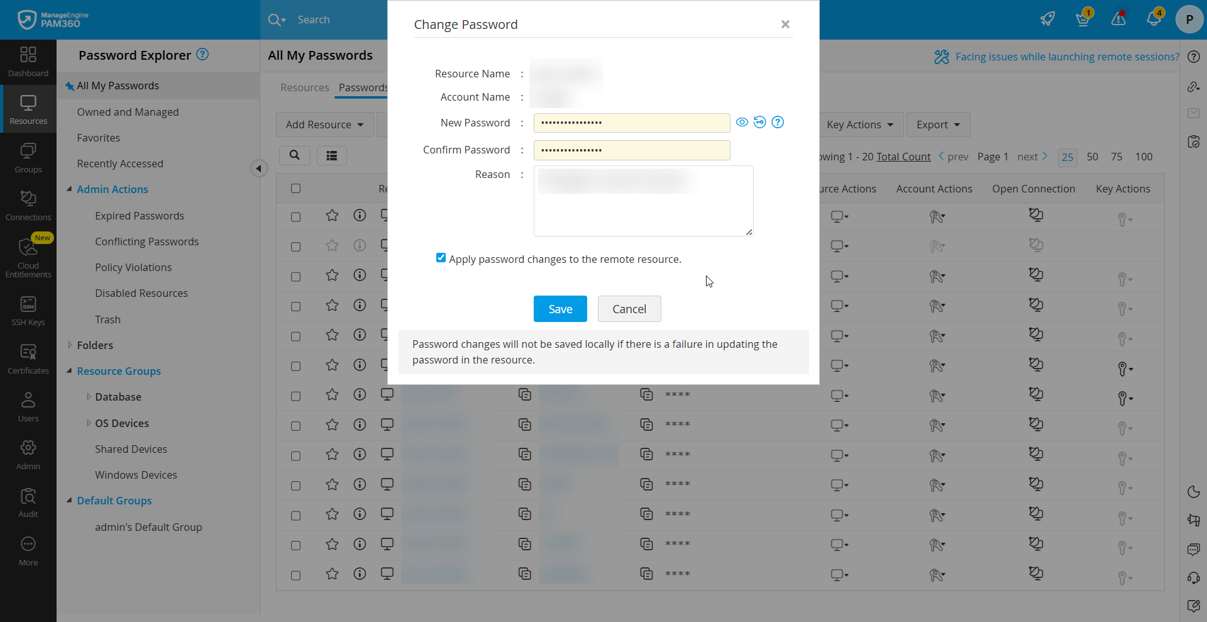Expand the Database resource group
1207x622 pixels.
coord(89,397)
